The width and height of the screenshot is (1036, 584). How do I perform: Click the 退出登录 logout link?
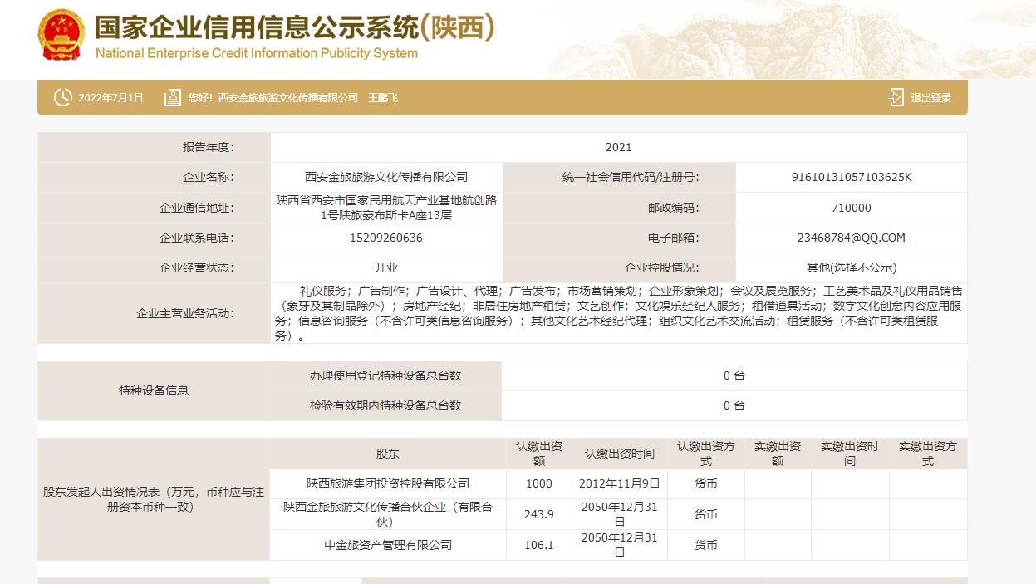pyautogui.click(x=930, y=98)
